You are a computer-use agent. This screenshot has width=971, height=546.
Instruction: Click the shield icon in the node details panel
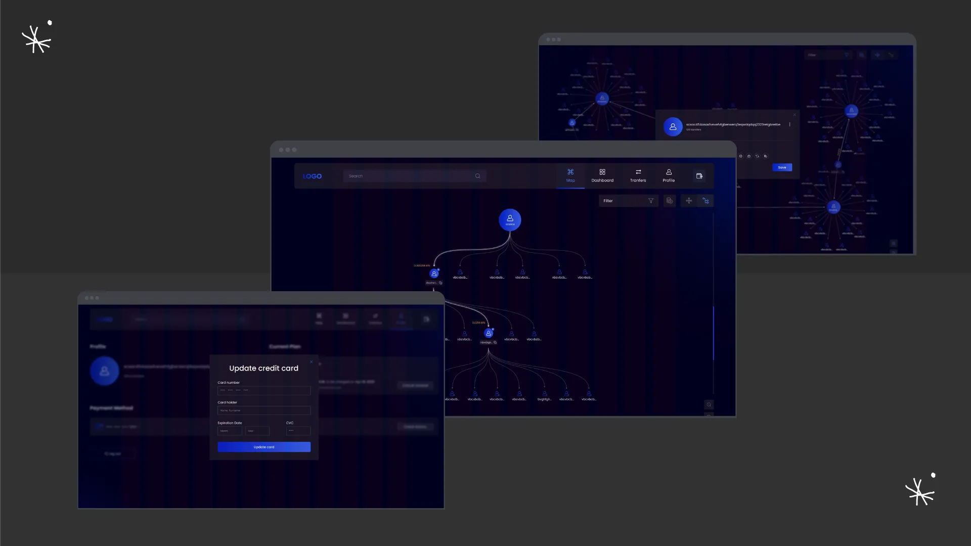point(741,156)
